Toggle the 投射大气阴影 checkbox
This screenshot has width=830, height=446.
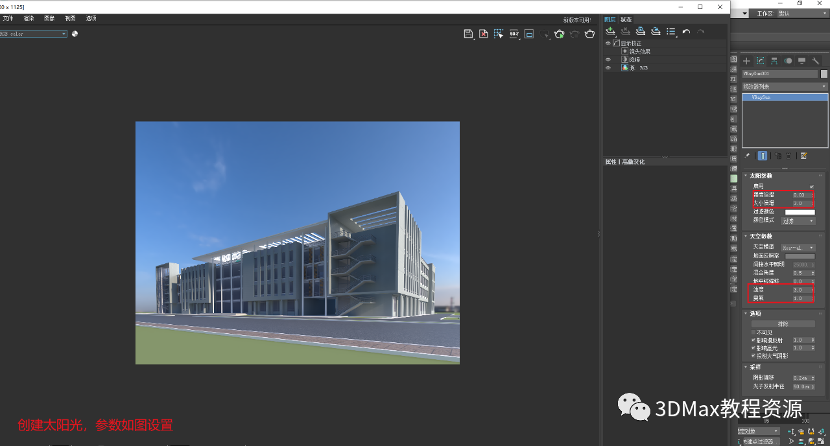(753, 356)
